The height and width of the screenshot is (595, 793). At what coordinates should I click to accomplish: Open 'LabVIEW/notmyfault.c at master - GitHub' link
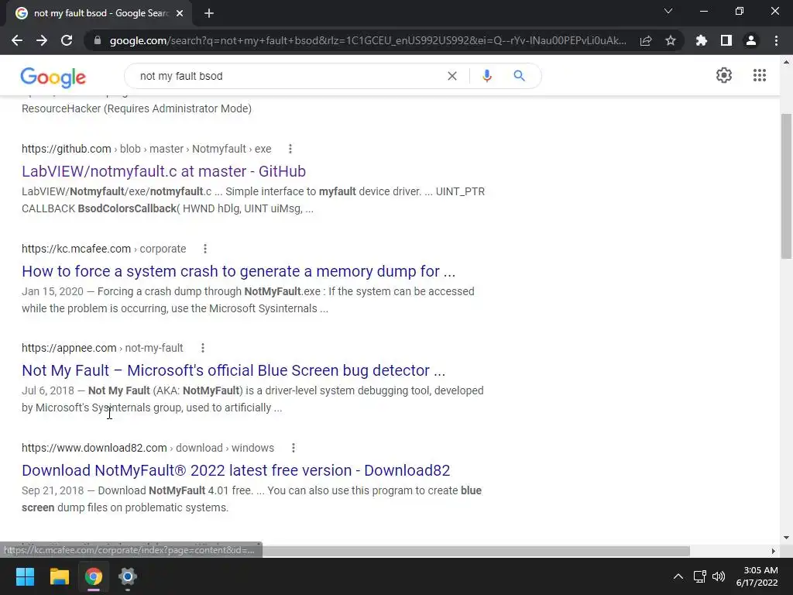coord(163,171)
